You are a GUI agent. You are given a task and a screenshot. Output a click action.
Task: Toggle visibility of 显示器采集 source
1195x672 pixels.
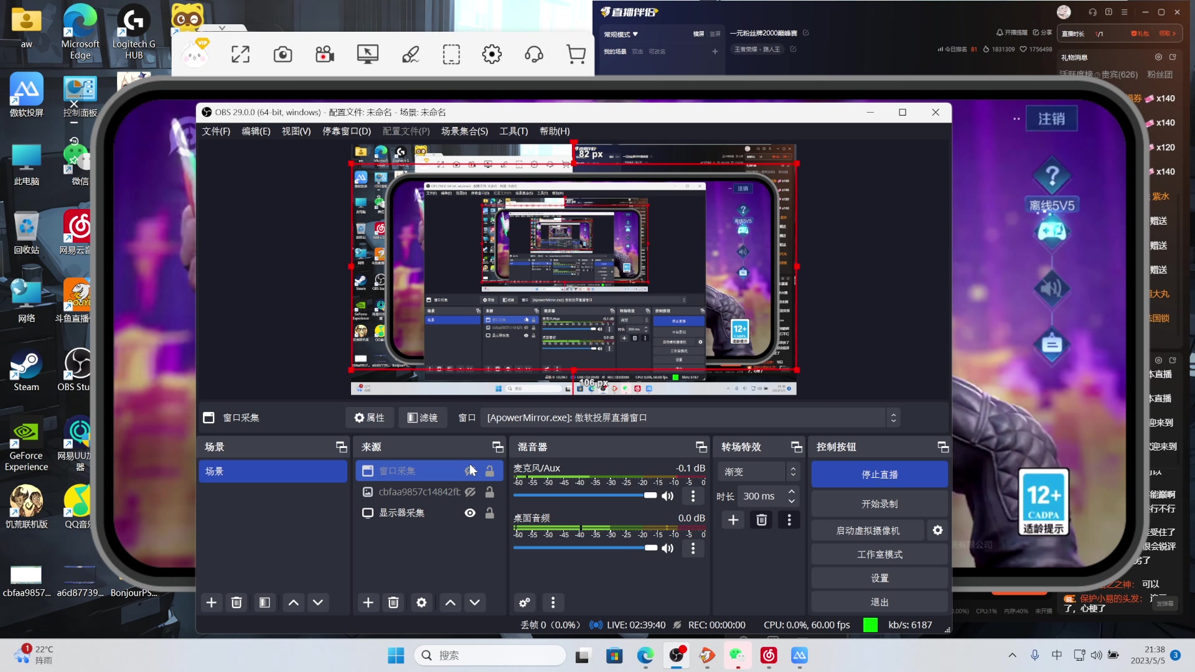point(471,513)
